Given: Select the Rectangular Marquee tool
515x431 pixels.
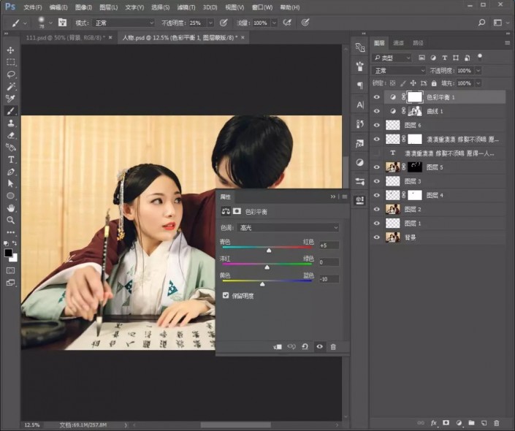Looking at the screenshot, I should (10, 62).
